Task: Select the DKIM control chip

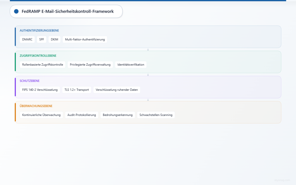Action: tap(54, 39)
